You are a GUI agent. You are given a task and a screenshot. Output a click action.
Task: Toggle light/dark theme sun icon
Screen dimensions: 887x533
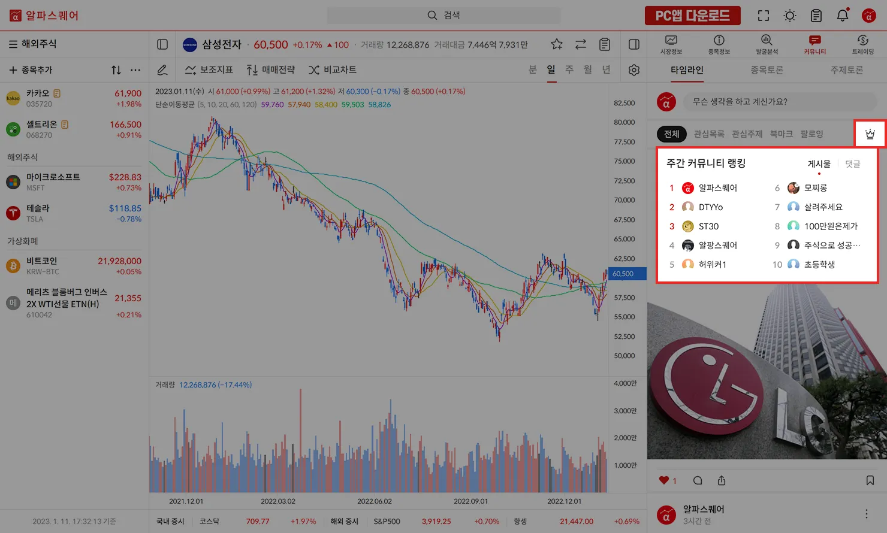790,16
